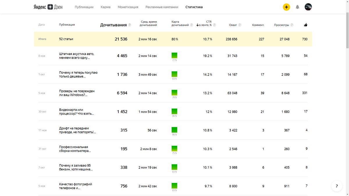Click help icon next to Дочитывания header
Screen dimensions: 349x196
tap(130, 25)
